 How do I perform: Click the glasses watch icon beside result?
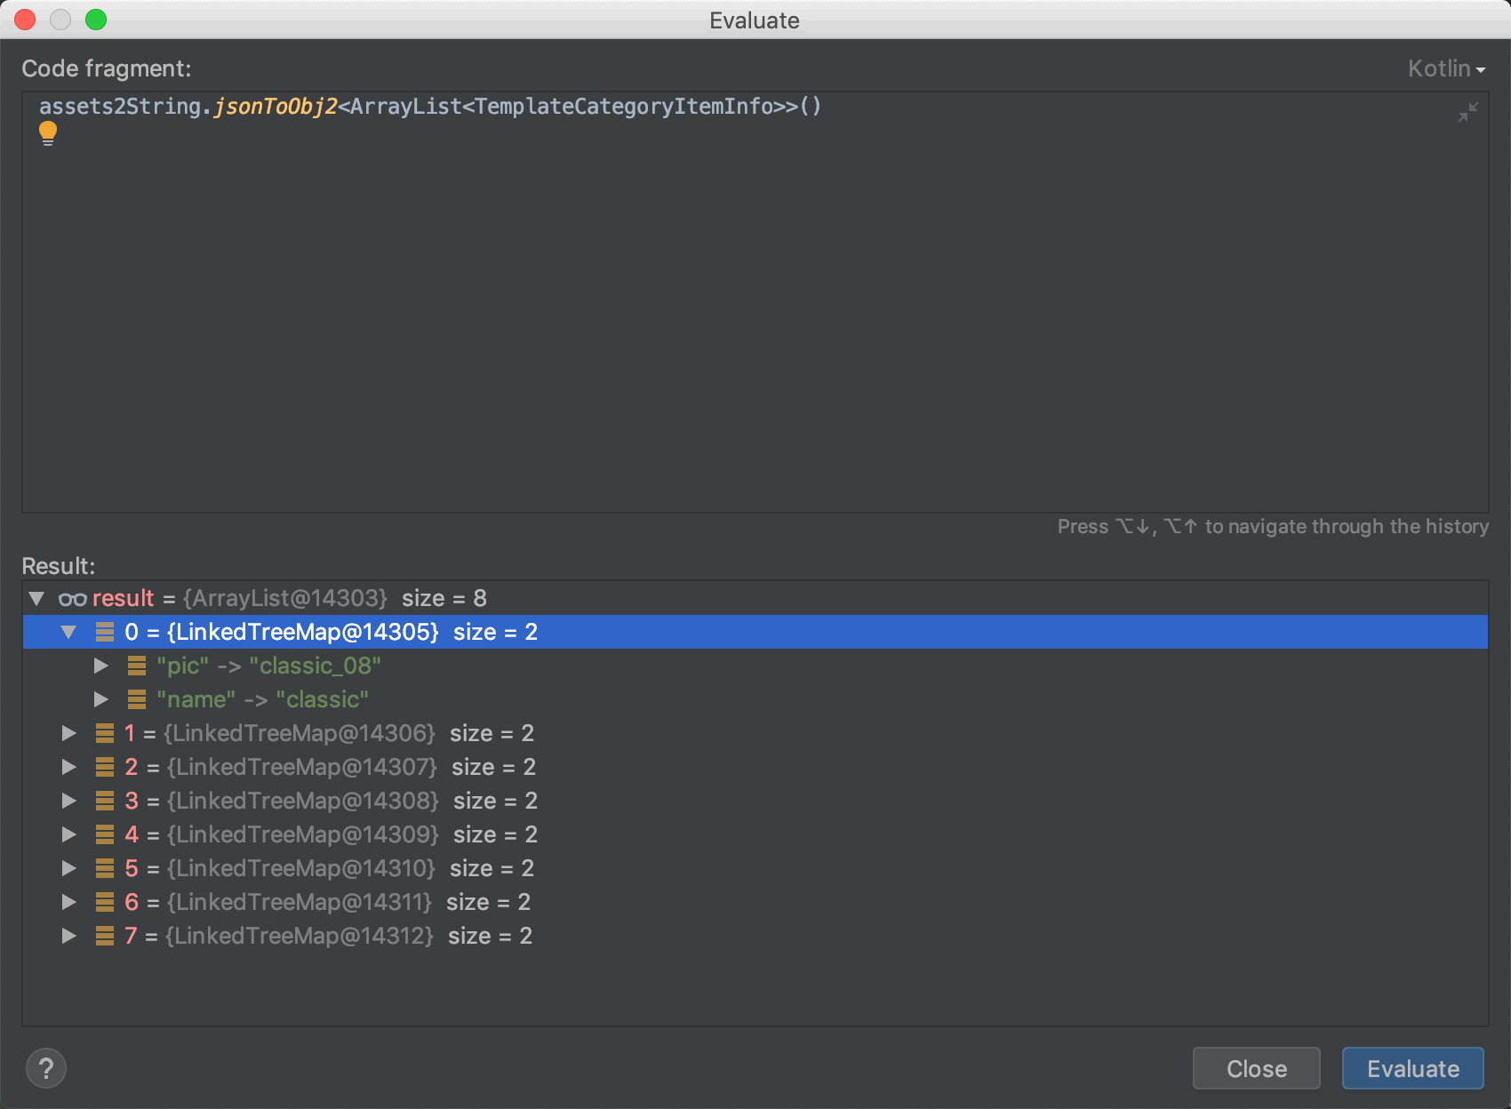[x=72, y=599]
